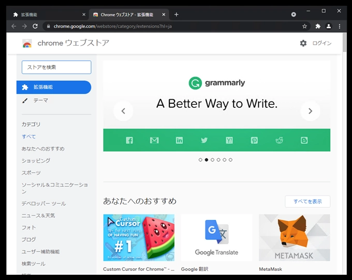Choose ソーシャル＆コミュニケーション category

pos(55,188)
